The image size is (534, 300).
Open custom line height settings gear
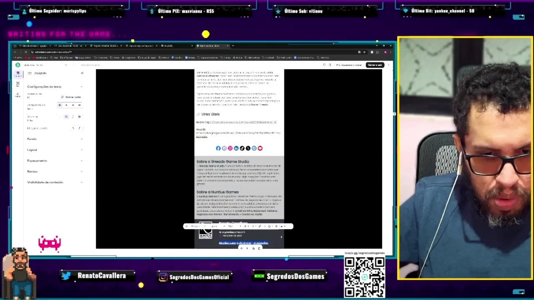pyautogui.click(x=79, y=117)
